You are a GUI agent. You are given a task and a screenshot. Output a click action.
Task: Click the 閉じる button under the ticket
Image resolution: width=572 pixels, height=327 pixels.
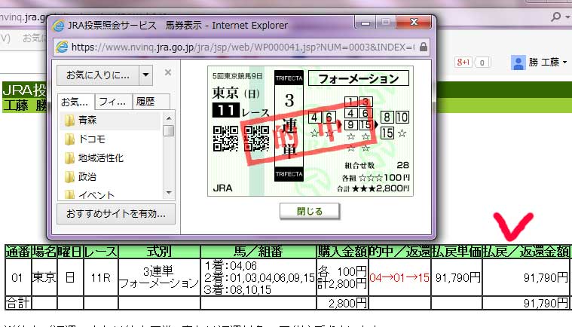click(x=309, y=211)
